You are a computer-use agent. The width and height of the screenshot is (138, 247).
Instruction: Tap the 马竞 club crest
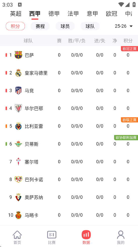pyautogui.click(x=18, y=91)
